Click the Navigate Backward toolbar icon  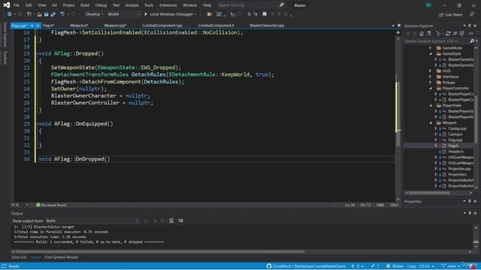tap(10, 14)
